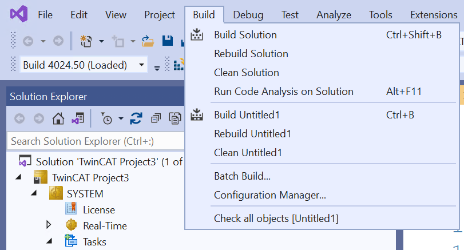Screen dimensions: 464x250
Task: Click the Tasks node icon
Action: point(71,241)
